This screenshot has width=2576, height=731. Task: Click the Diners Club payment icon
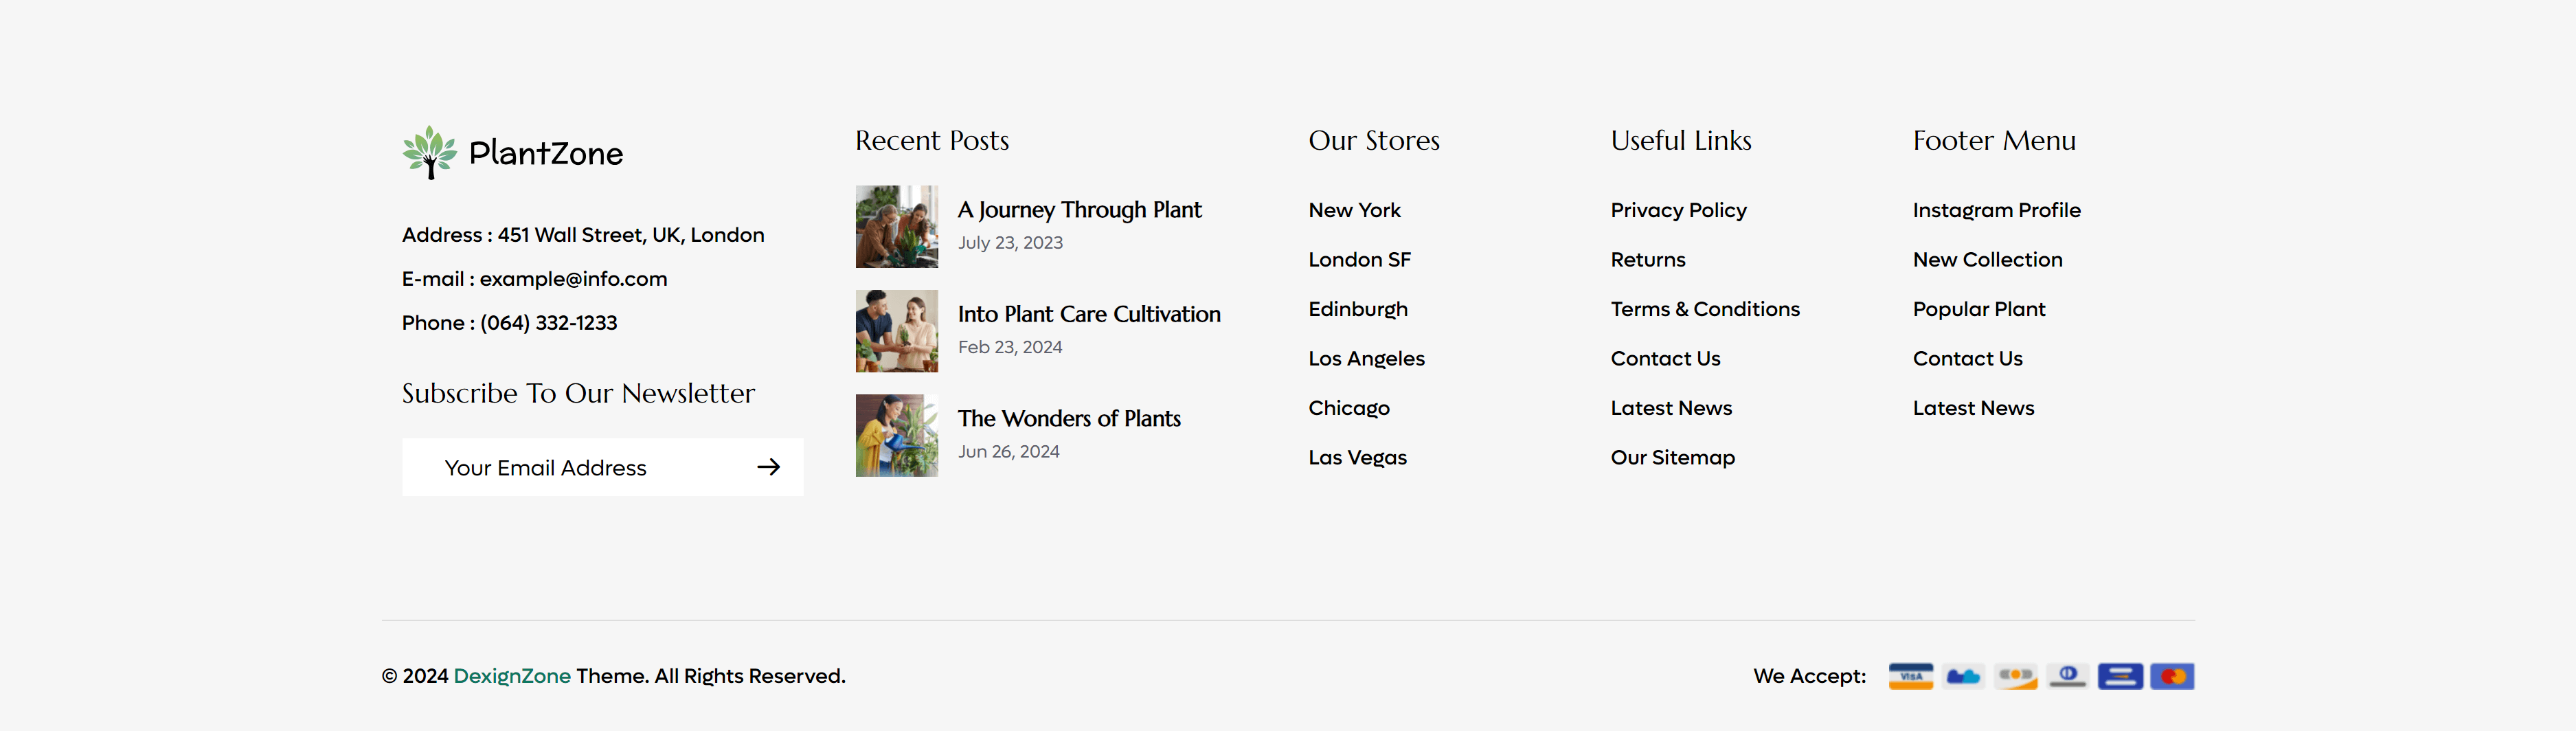2067,677
